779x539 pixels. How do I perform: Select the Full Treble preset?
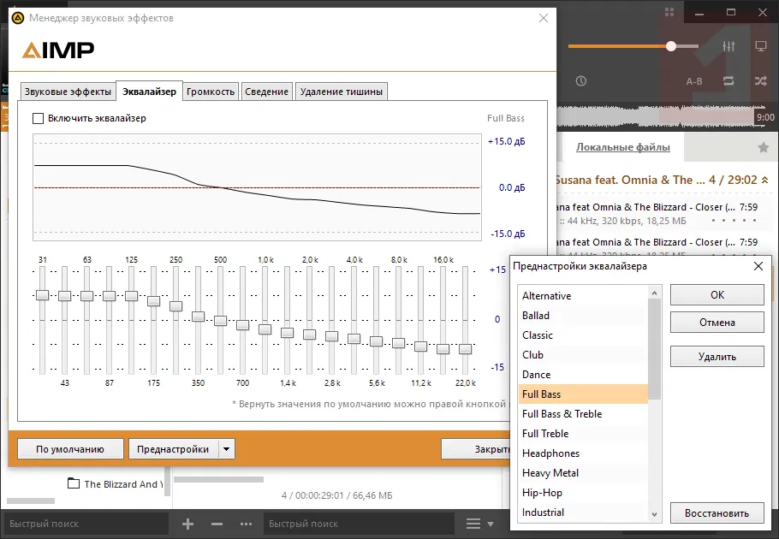(x=583, y=433)
